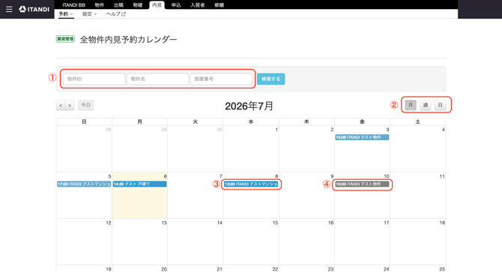Click the 物件名 input field
Image resolution: width=502 pixels, height=272 pixels.
(x=157, y=79)
